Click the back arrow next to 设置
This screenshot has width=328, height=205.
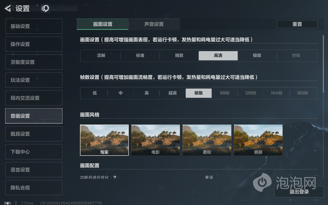coord(7,8)
